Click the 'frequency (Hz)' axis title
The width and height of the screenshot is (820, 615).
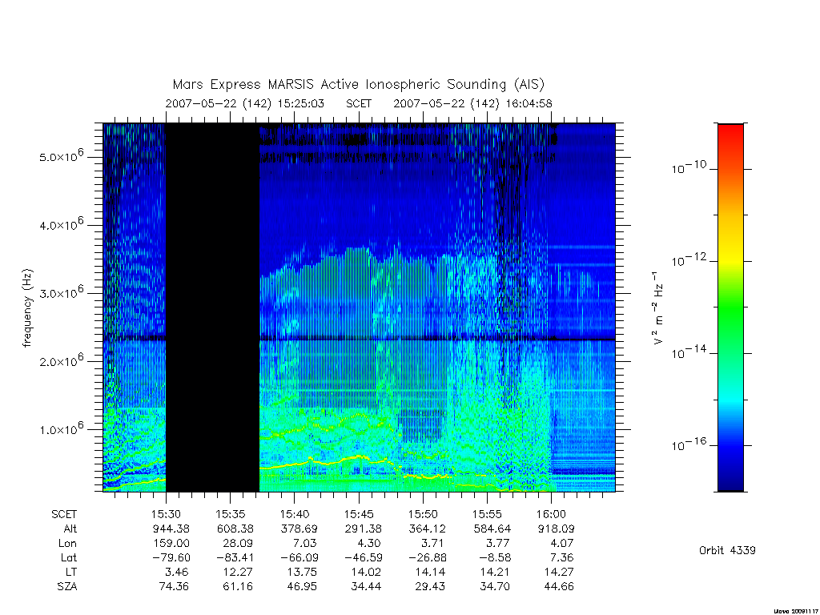28,308
